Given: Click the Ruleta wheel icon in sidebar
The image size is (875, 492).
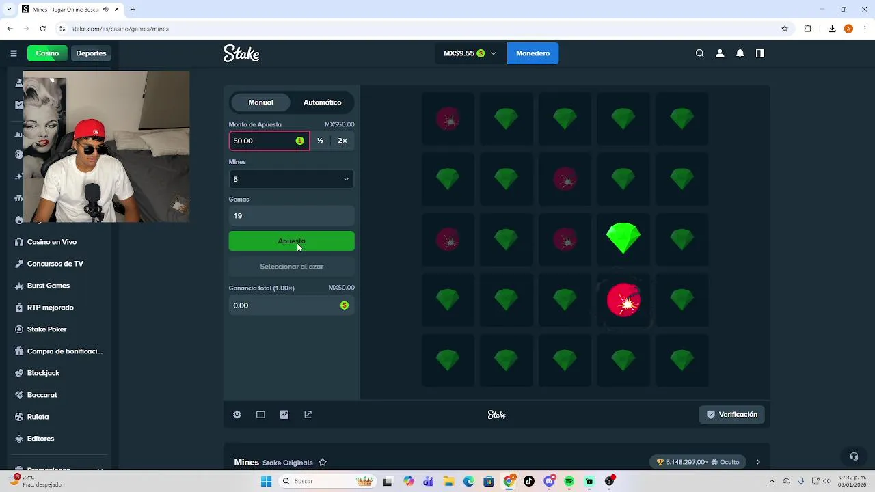Looking at the screenshot, I should pyautogui.click(x=19, y=417).
